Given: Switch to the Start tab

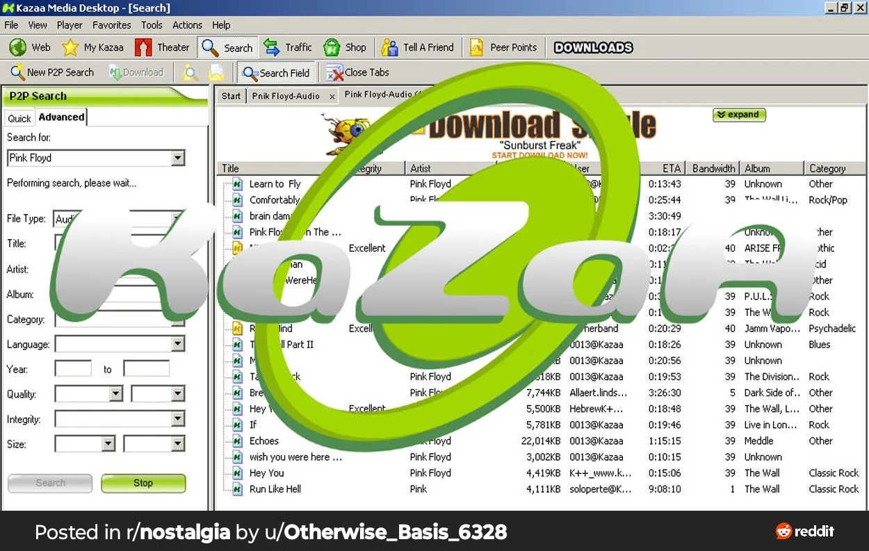Looking at the screenshot, I should pos(231,96).
